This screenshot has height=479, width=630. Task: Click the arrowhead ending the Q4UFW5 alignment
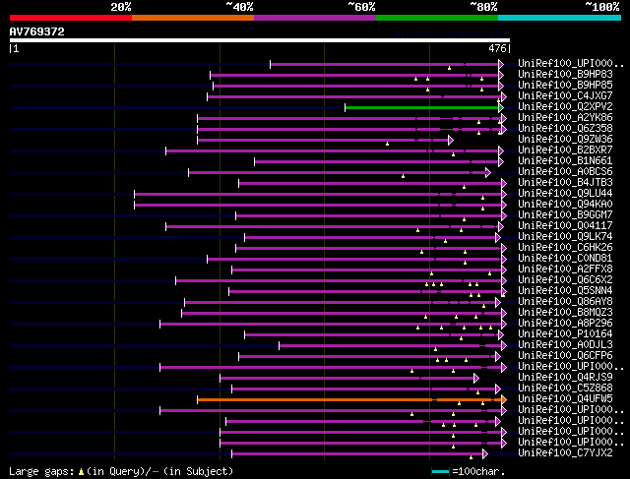[x=504, y=399]
